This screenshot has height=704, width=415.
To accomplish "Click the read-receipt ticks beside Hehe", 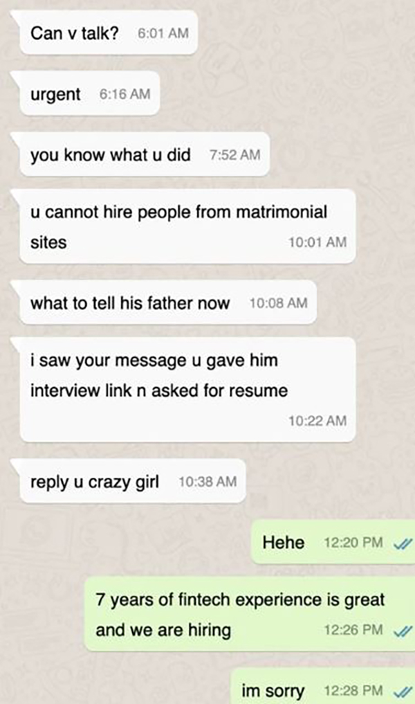I will [403, 543].
